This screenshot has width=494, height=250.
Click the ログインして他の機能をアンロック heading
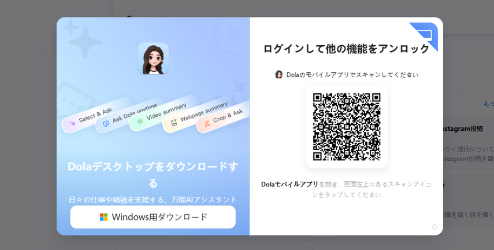[x=346, y=49]
